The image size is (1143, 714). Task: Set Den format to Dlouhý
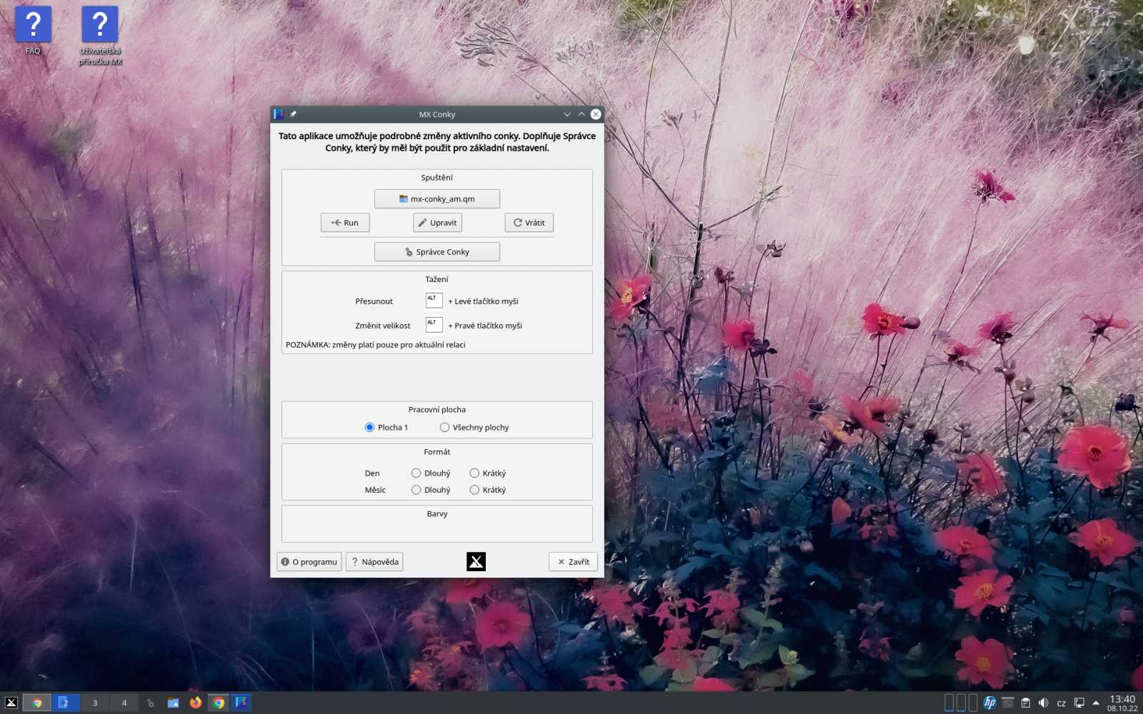[x=416, y=473]
